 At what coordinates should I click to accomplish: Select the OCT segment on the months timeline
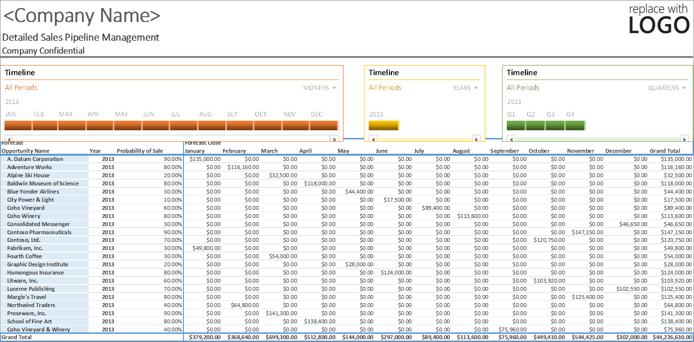pyautogui.click(x=268, y=125)
